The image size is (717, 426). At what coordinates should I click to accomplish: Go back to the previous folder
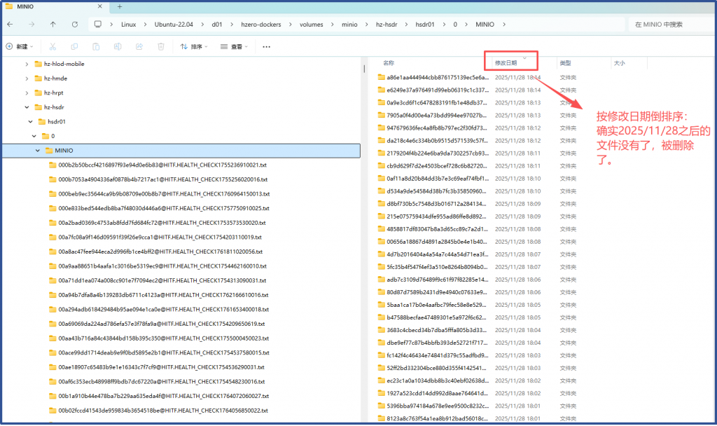[x=11, y=24]
